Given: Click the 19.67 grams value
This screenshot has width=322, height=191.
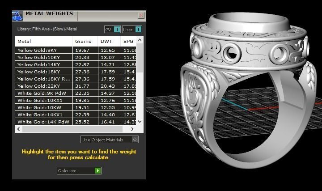Looking at the screenshot, I should [82, 50].
